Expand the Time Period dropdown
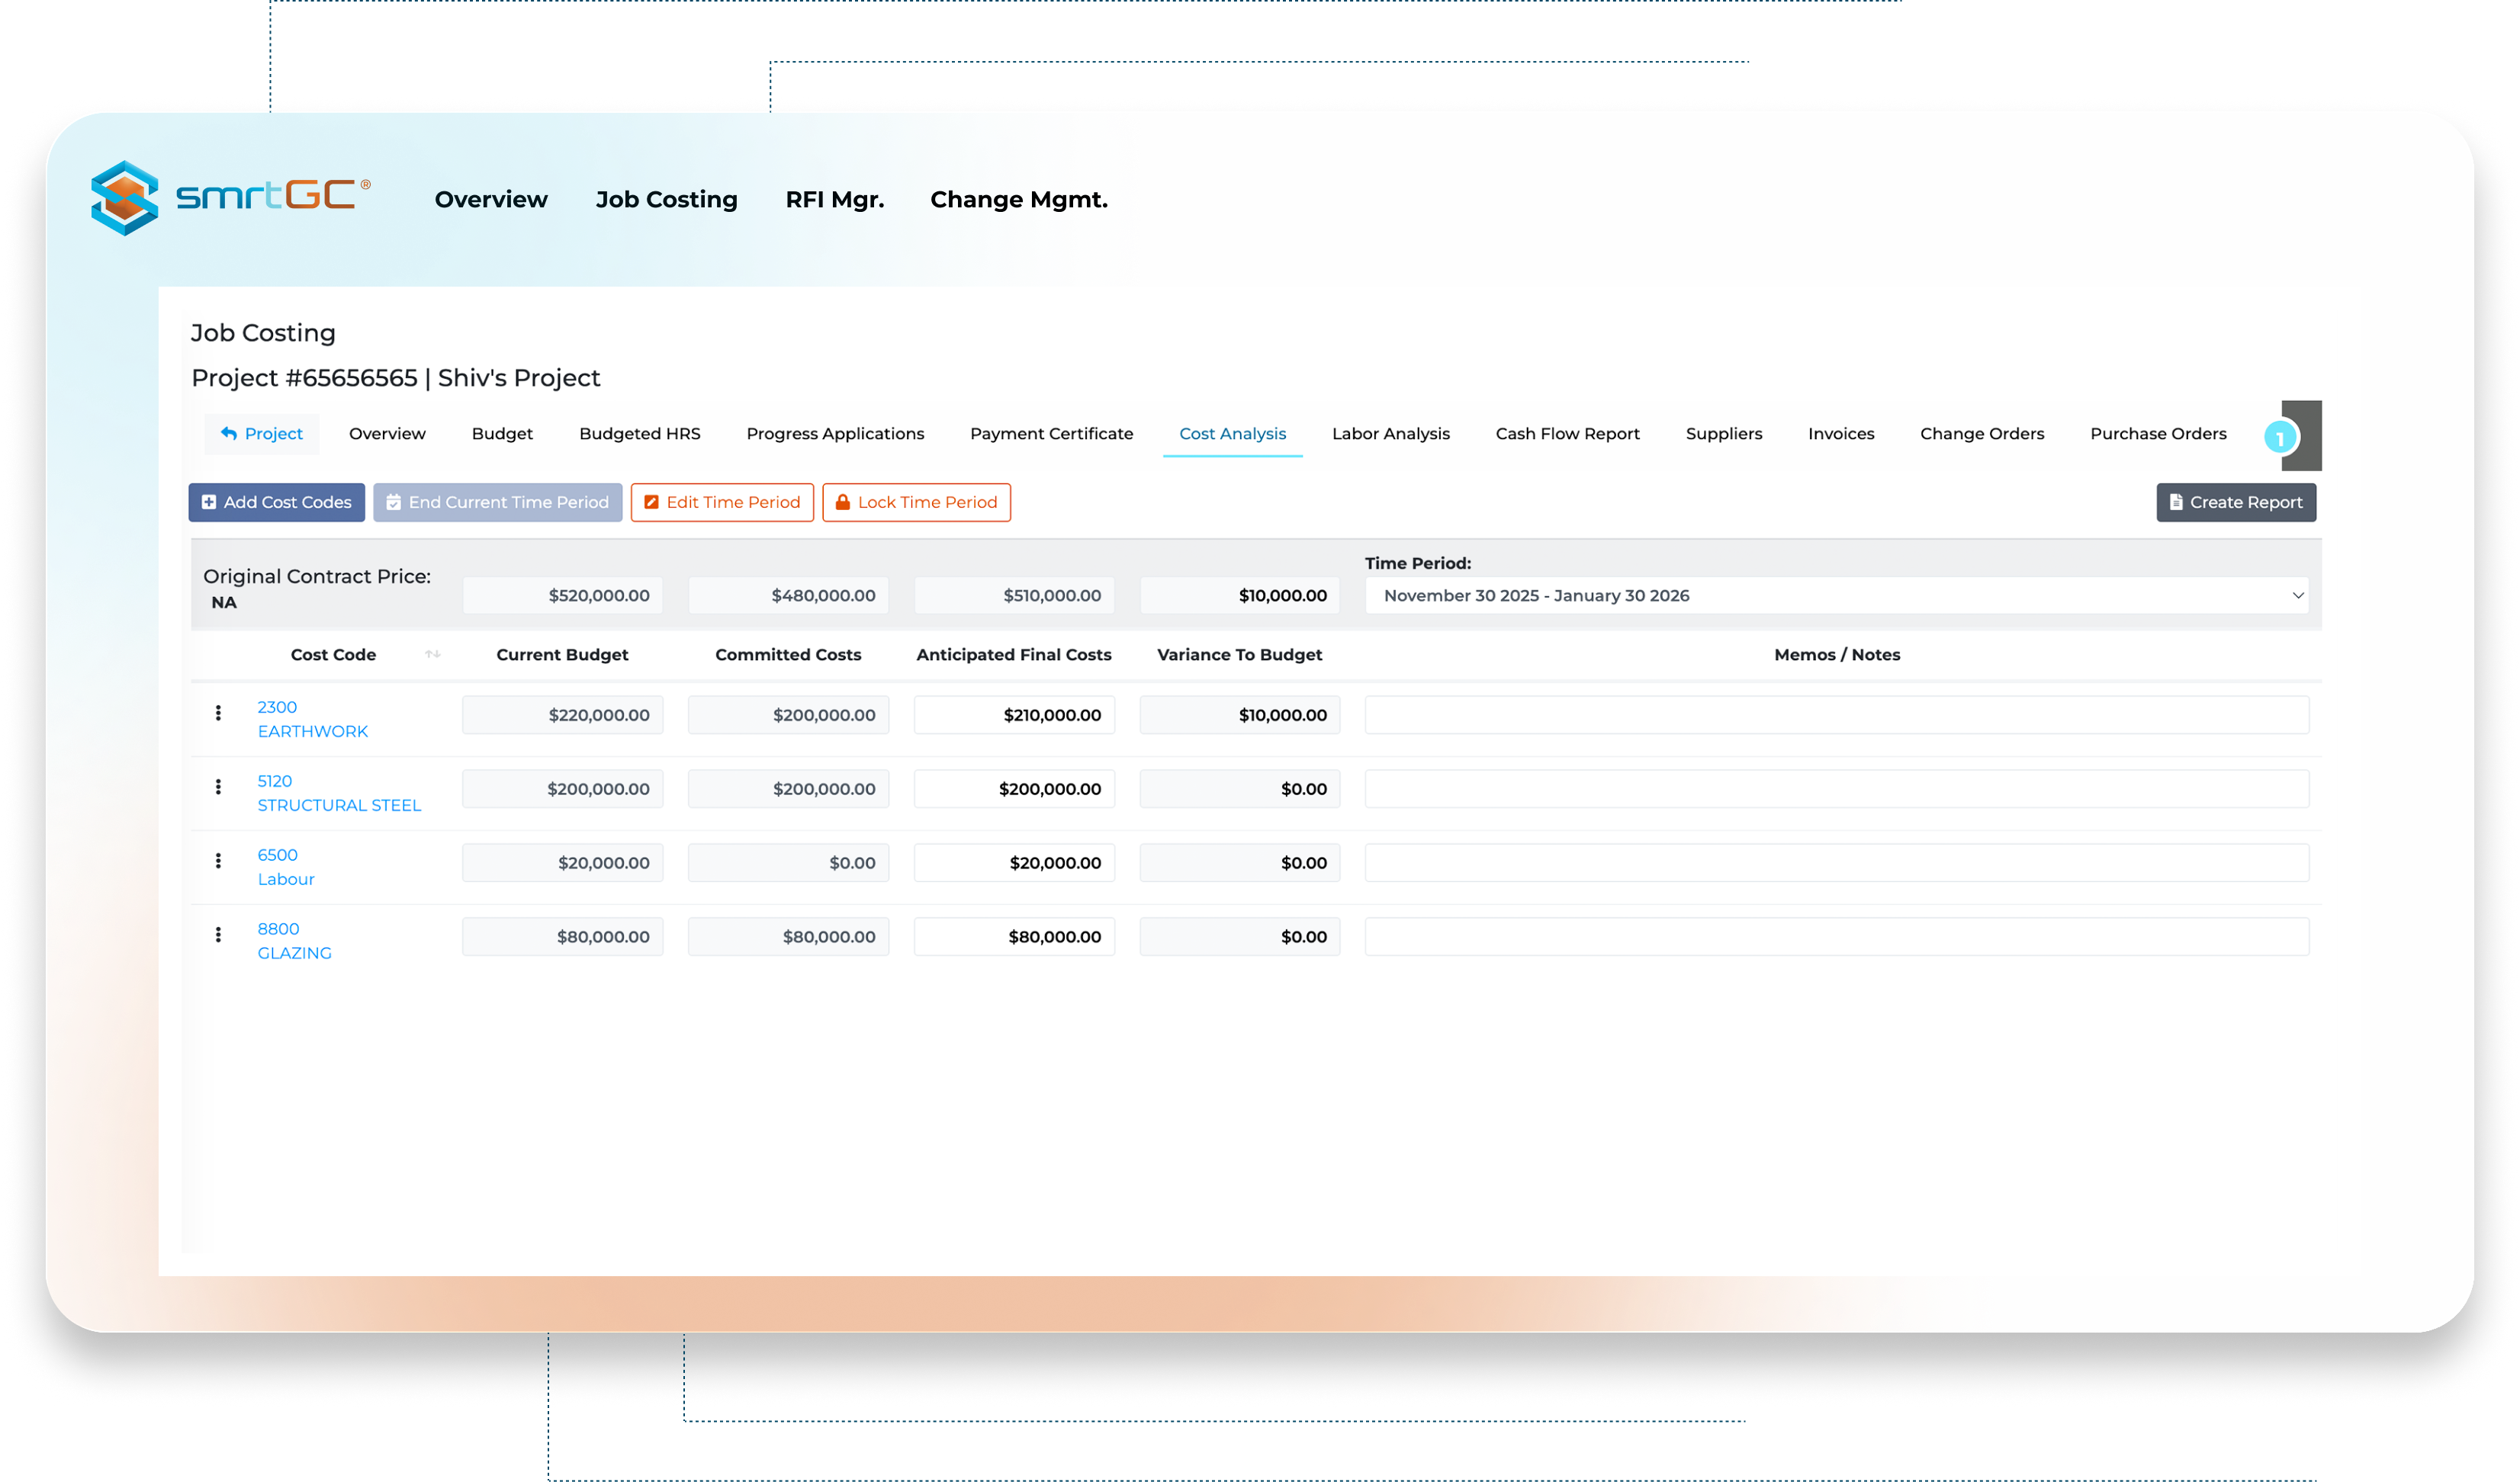The height and width of the screenshot is (1482, 2520). click(x=1836, y=595)
